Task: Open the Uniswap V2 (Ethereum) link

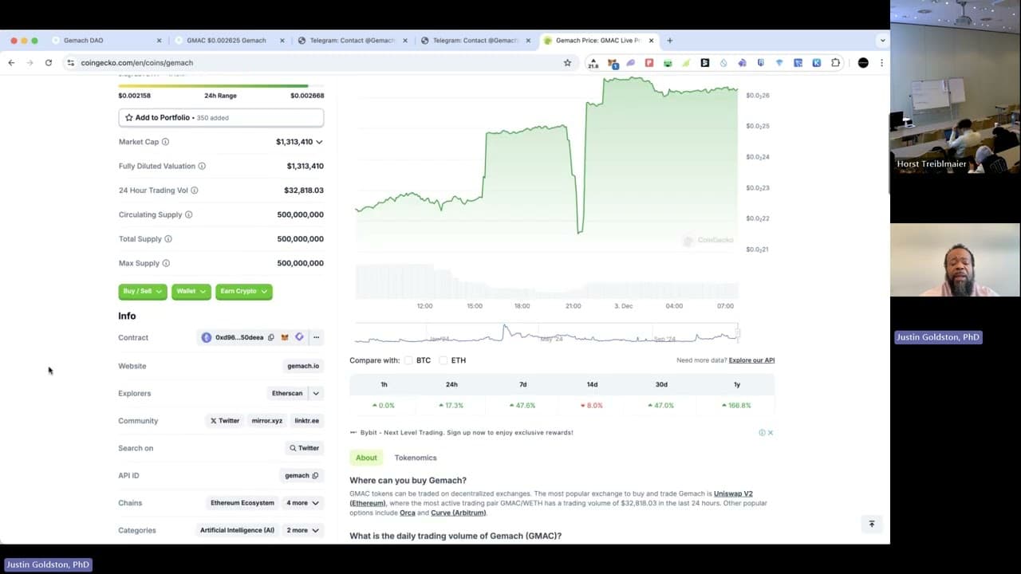Action: click(551, 498)
